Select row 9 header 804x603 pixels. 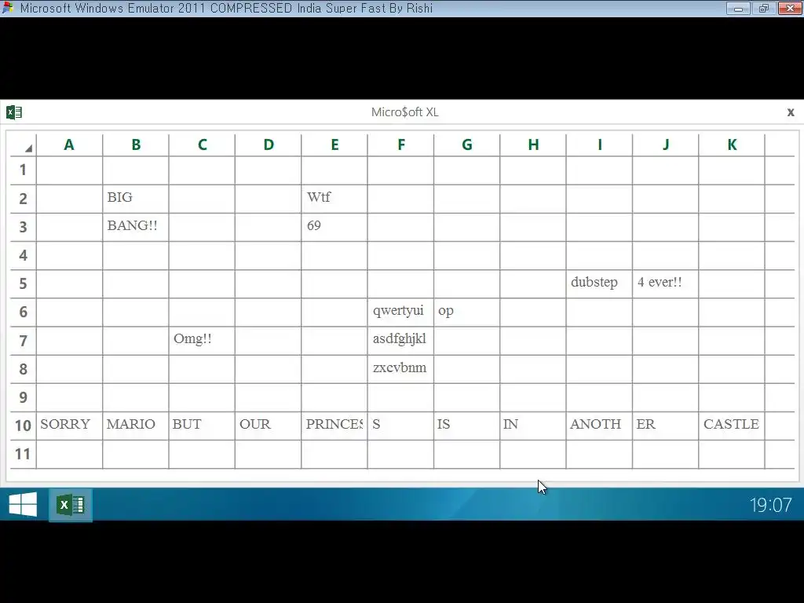pyautogui.click(x=23, y=397)
